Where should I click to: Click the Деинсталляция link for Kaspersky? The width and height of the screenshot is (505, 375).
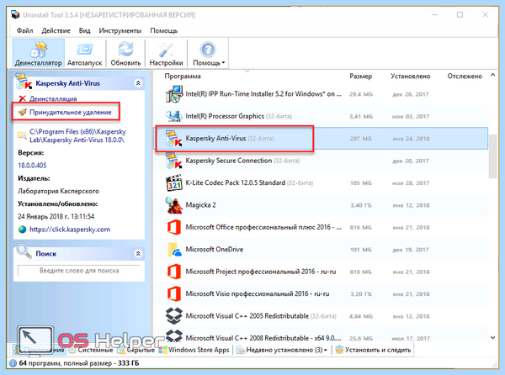click(x=53, y=98)
